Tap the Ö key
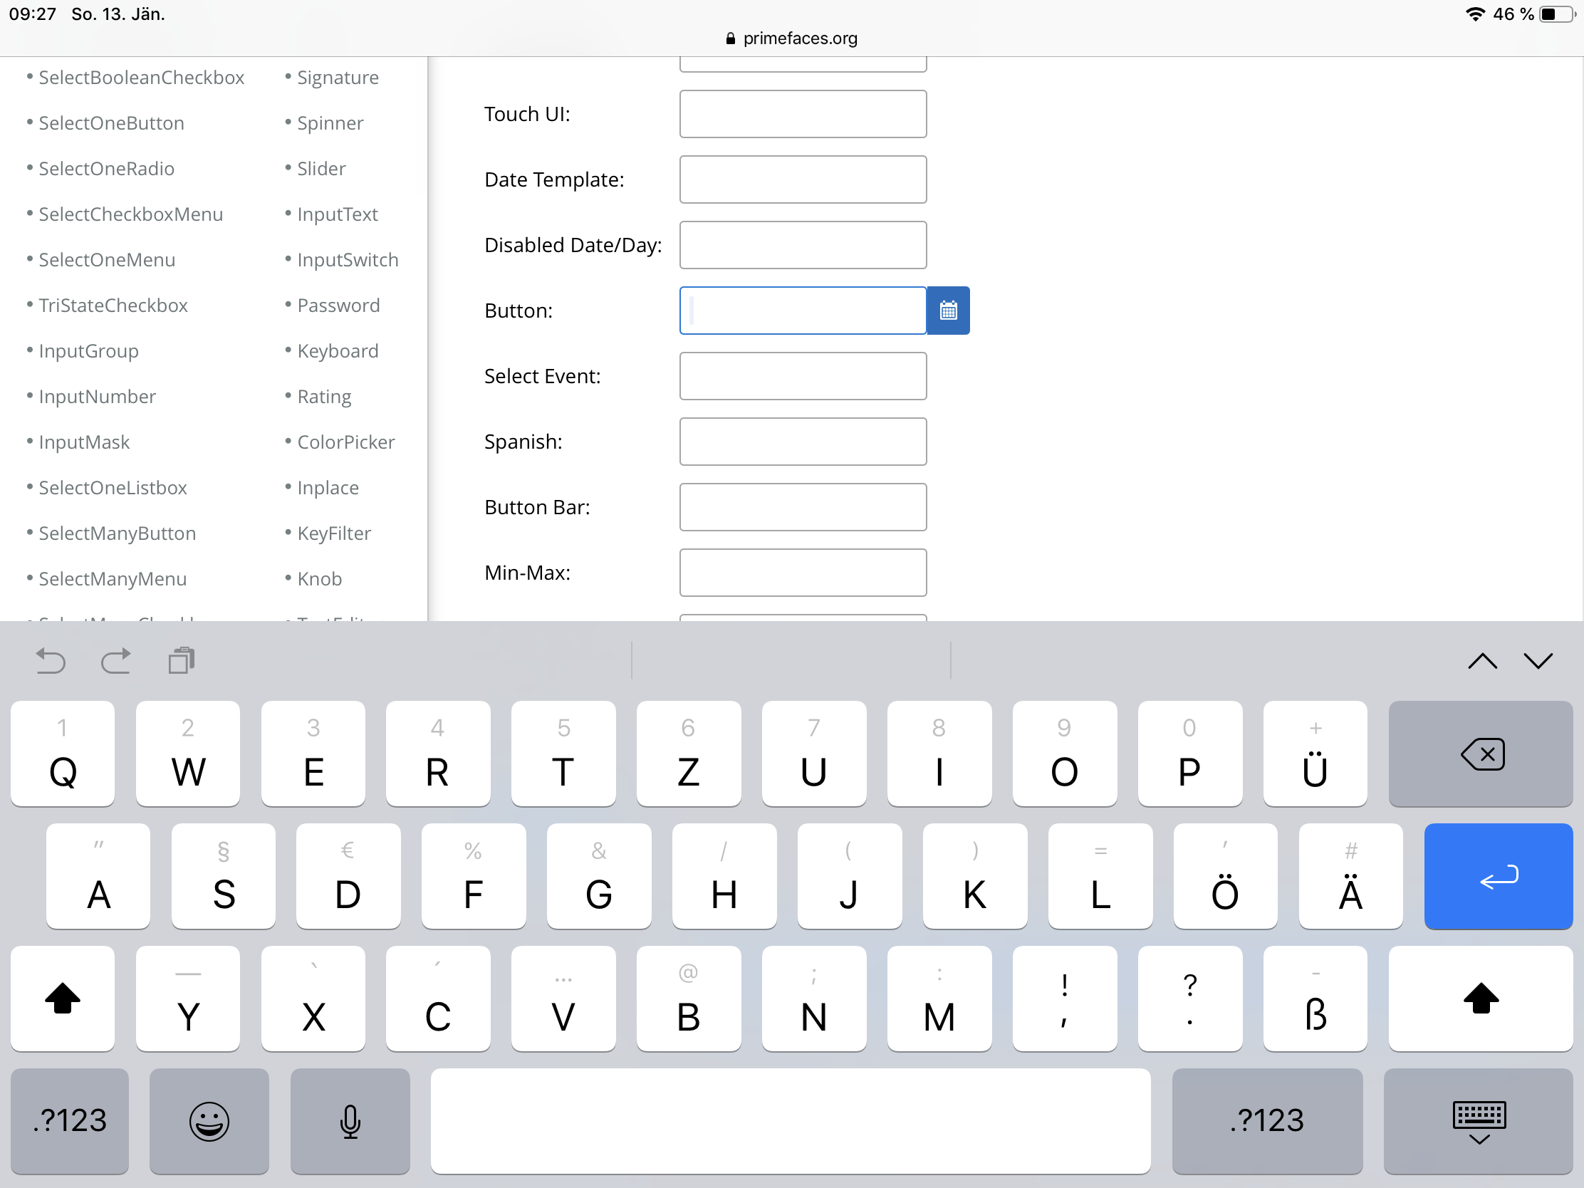1584x1188 pixels. [1224, 876]
